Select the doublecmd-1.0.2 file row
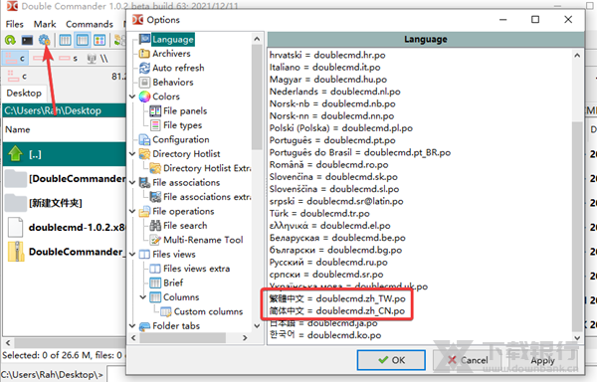This screenshot has width=597, height=382. pos(65,228)
